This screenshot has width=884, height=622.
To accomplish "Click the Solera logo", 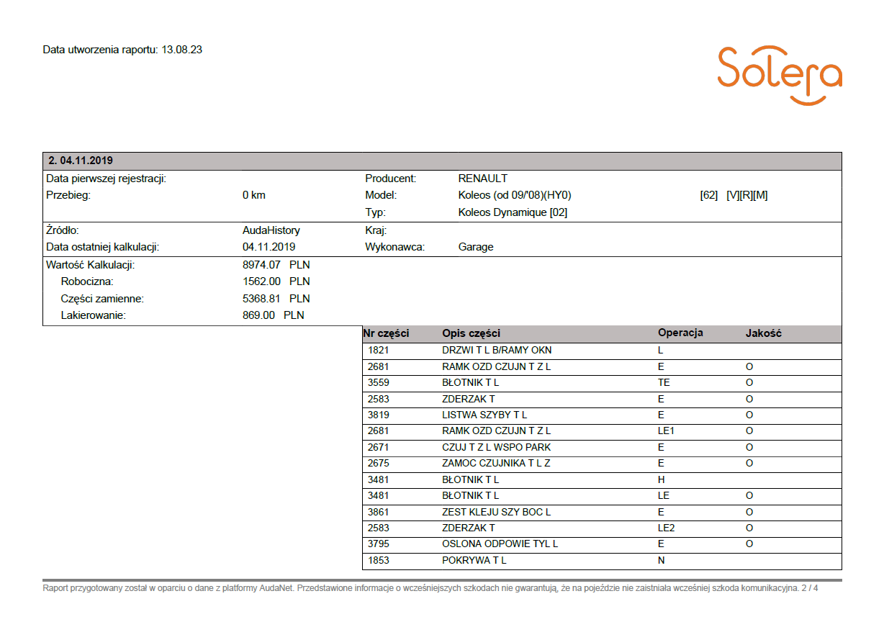I will (x=780, y=76).
